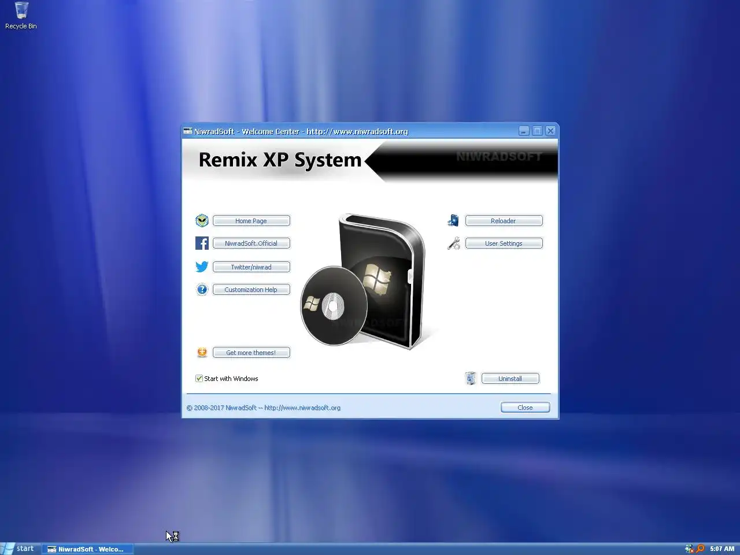The width and height of the screenshot is (740, 555).
Task: Select NiwradSoft - Welco... taskbar item
Action: pos(87,549)
